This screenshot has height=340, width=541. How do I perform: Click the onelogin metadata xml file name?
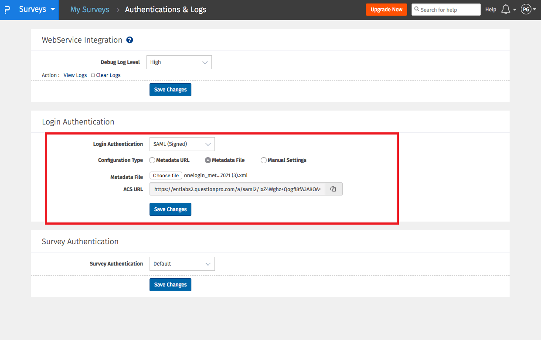[x=216, y=175]
